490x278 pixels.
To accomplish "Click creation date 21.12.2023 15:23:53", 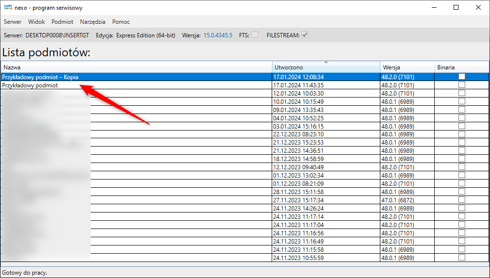I will 298,143.
